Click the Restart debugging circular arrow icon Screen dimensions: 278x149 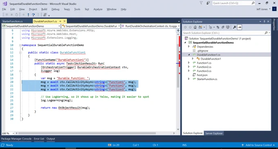point(16,15)
